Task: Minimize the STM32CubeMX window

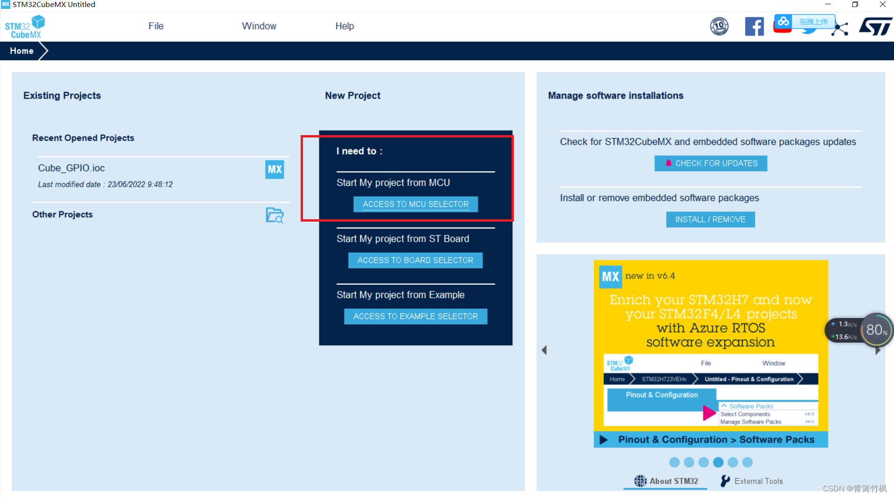Action: (x=828, y=5)
